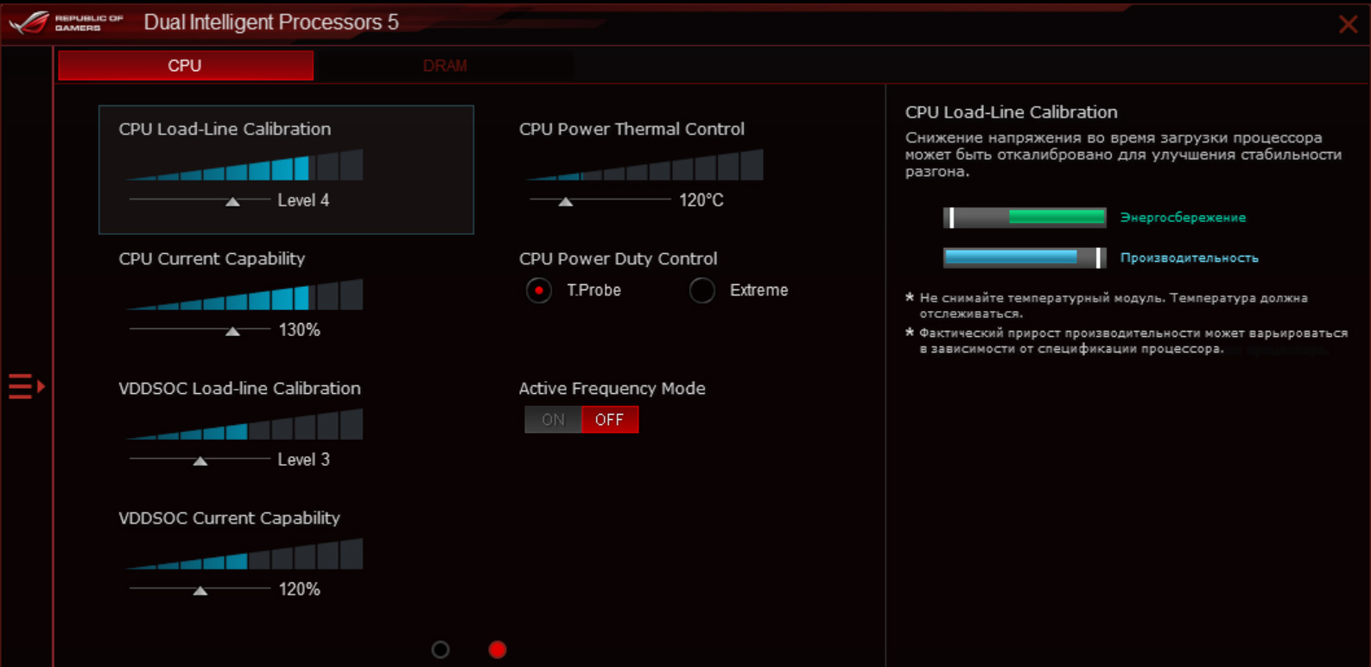Adjust VDDSOC Load-line Calibration slider handle
Image resolution: width=1371 pixels, height=667 pixels.
pos(200,461)
